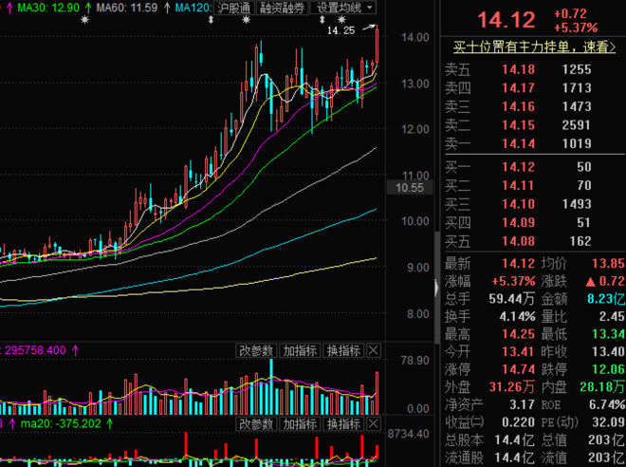
Task: Click the 金额 8.23亿 value
Action: (x=606, y=298)
